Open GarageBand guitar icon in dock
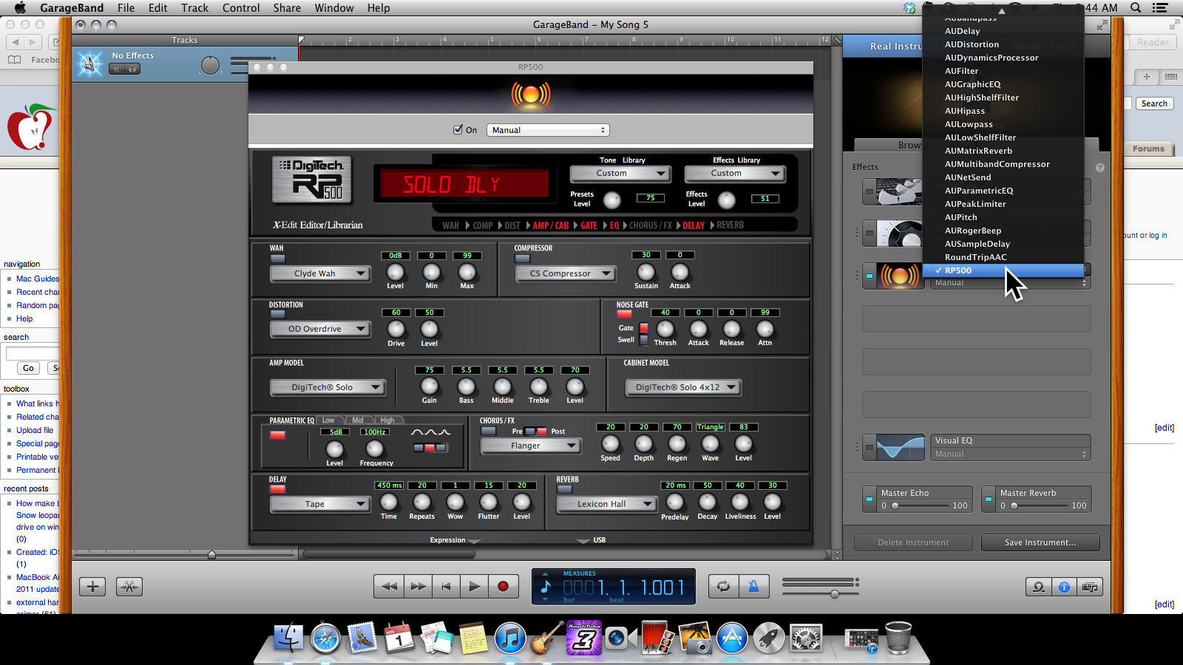This screenshot has width=1183, height=665. coord(547,638)
